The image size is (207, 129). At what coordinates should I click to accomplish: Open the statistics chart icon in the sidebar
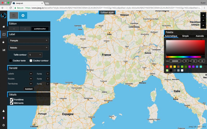[x=4, y=50]
